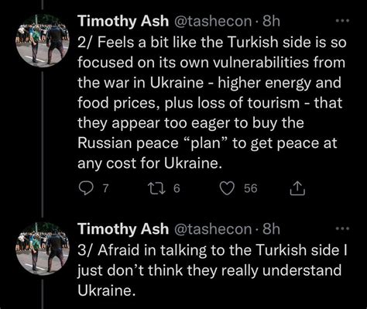Image resolution: width=367 pixels, height=309 pixels.
Task: Click the reply count showing 7
Action: 105,189
